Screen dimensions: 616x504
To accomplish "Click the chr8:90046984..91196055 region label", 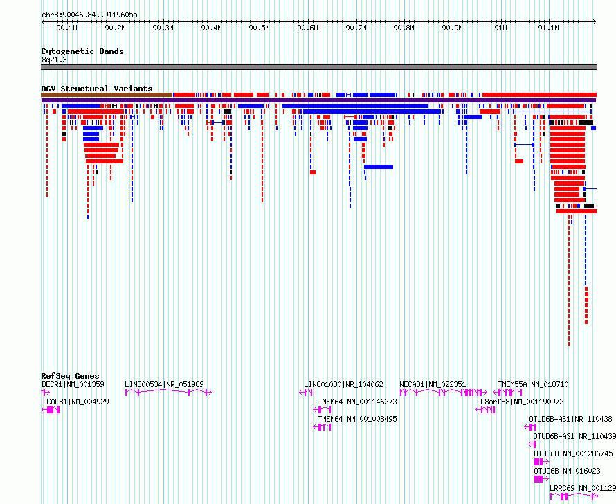I will click(x=89, y=15).
